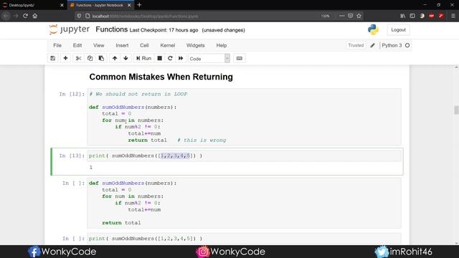Open the Insert menu

122,45
